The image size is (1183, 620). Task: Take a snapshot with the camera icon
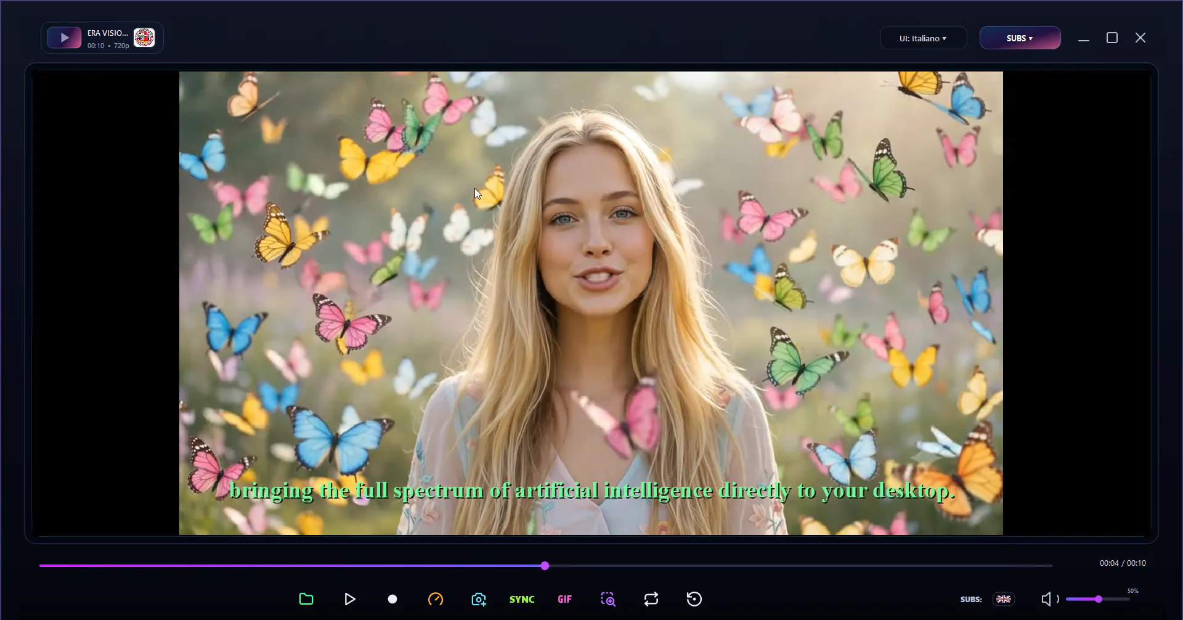pyautogui.click(x=479, y=599)
